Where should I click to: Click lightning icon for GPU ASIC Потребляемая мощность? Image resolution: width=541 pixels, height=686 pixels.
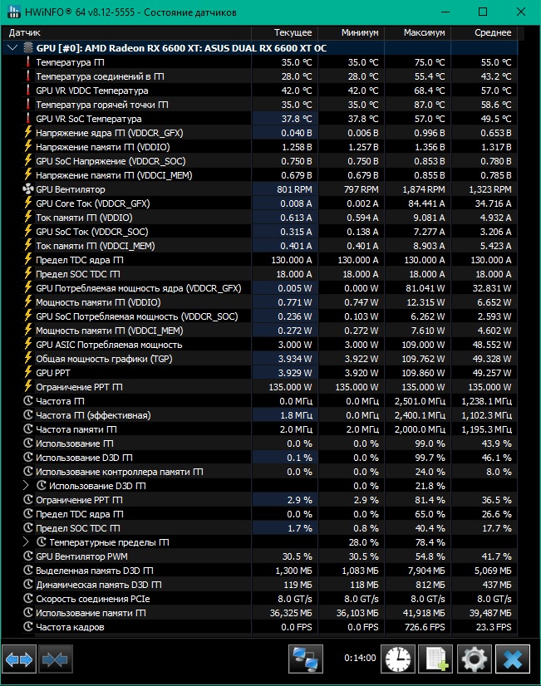tap(28, 344)
